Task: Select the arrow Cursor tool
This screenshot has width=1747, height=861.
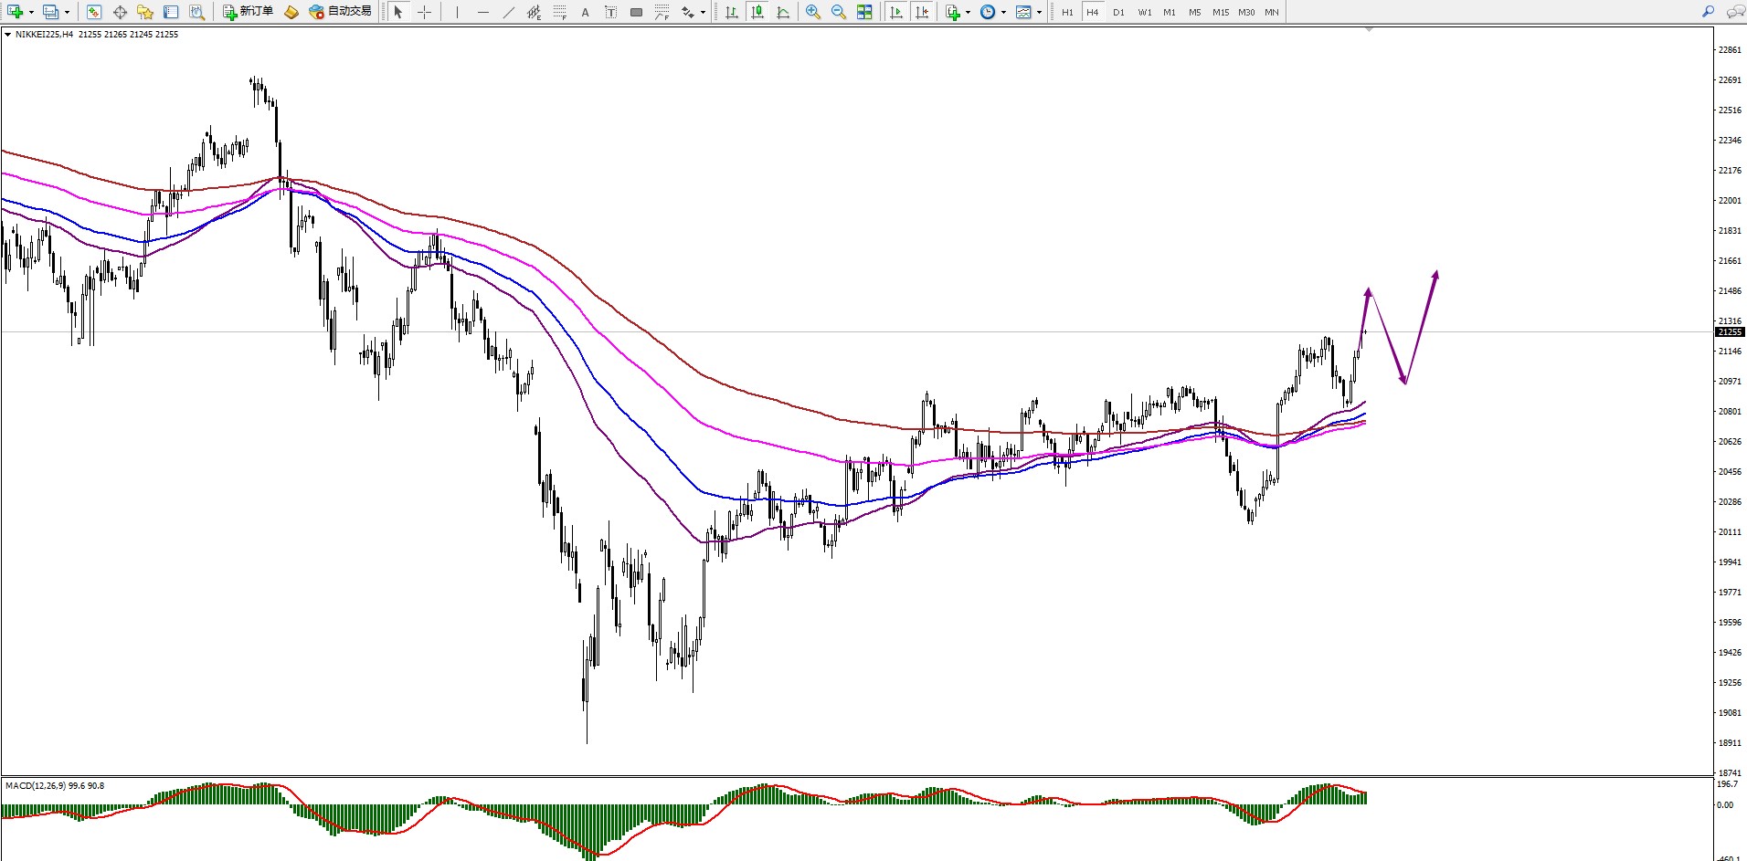Action: point(397,12)
